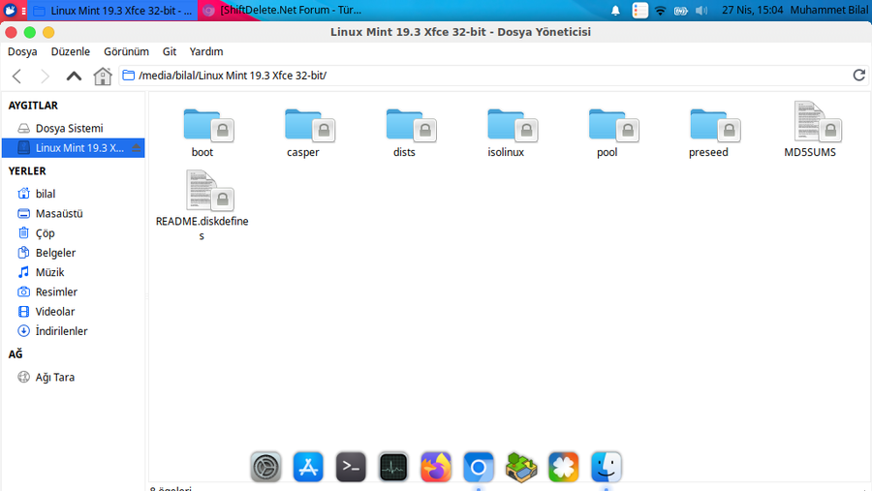Open the boot folder
This screenshot has height=491, width=872.
[202, 133]
